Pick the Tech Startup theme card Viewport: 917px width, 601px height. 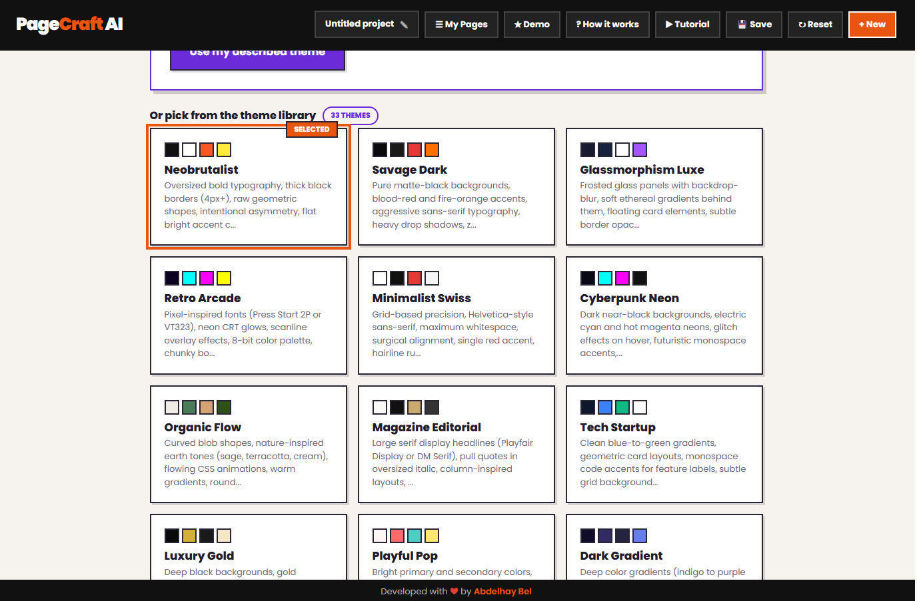(664, 445)
